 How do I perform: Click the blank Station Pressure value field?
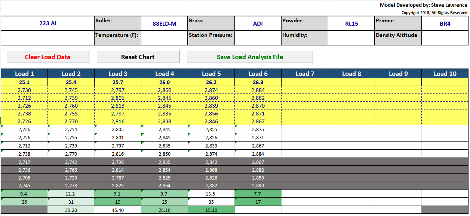click(x=258, y=38)
